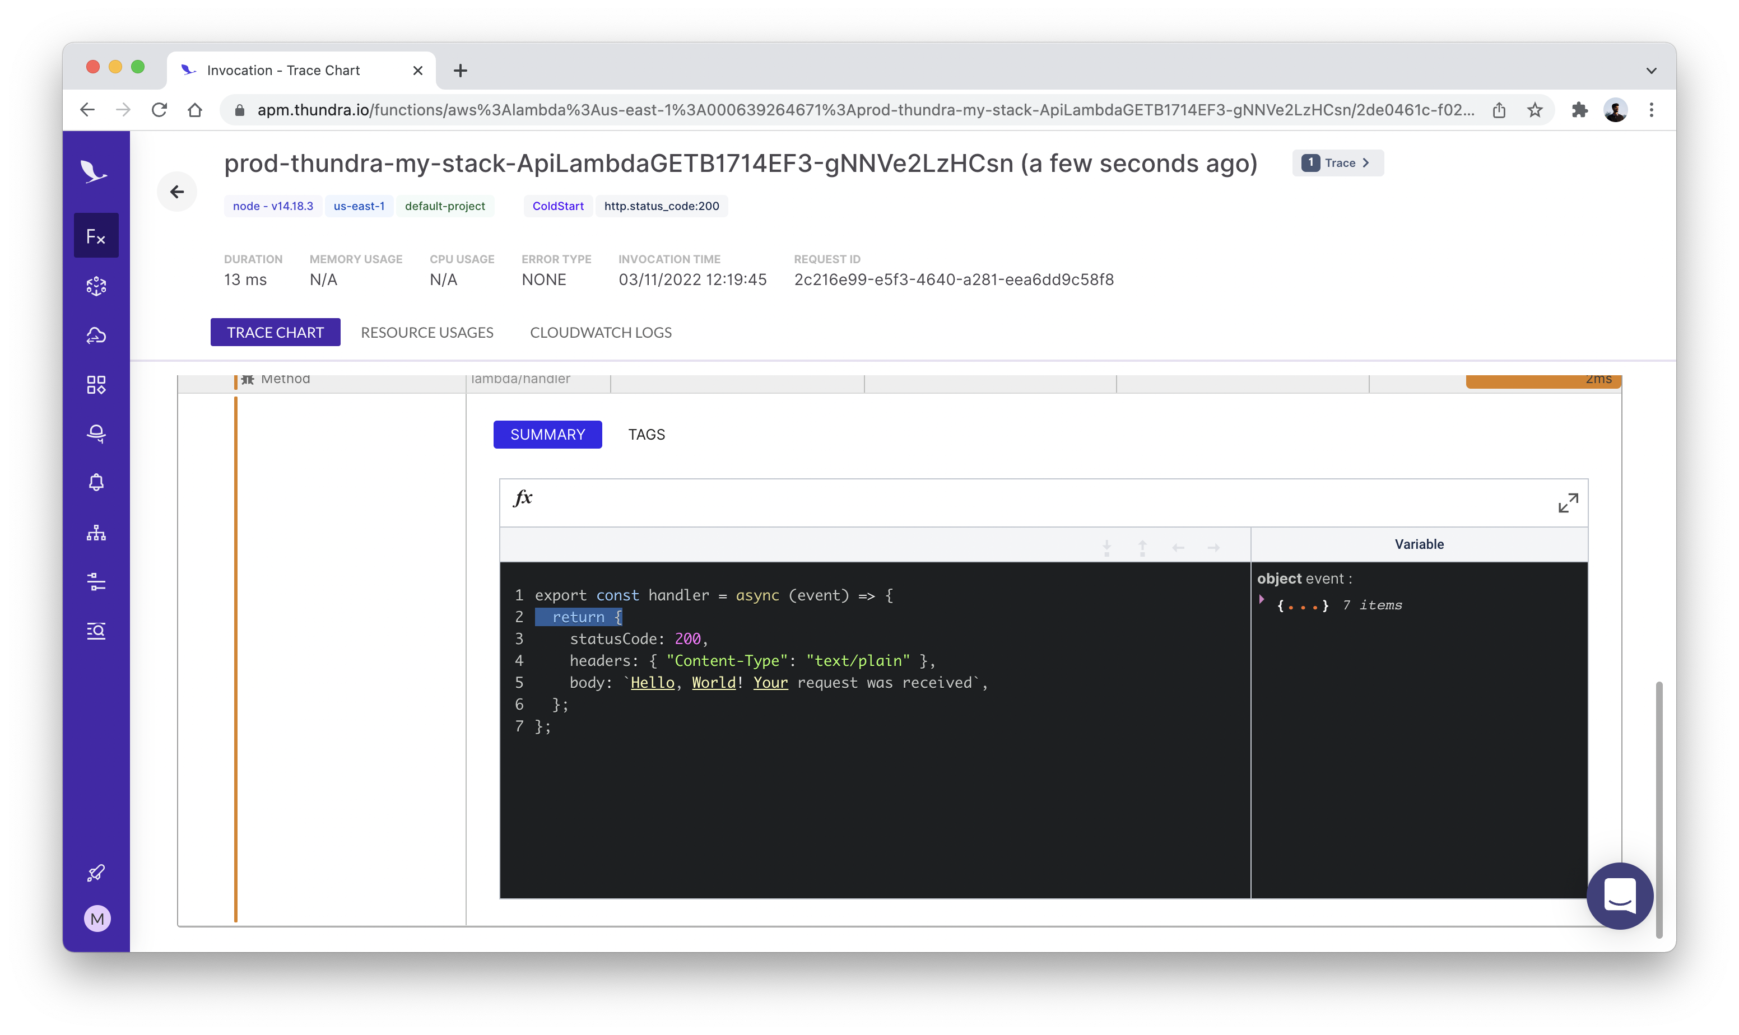Click the user profile avatar icon
The width and height of the screenshot is (1739, 1035).
[x=1616, y=110]
